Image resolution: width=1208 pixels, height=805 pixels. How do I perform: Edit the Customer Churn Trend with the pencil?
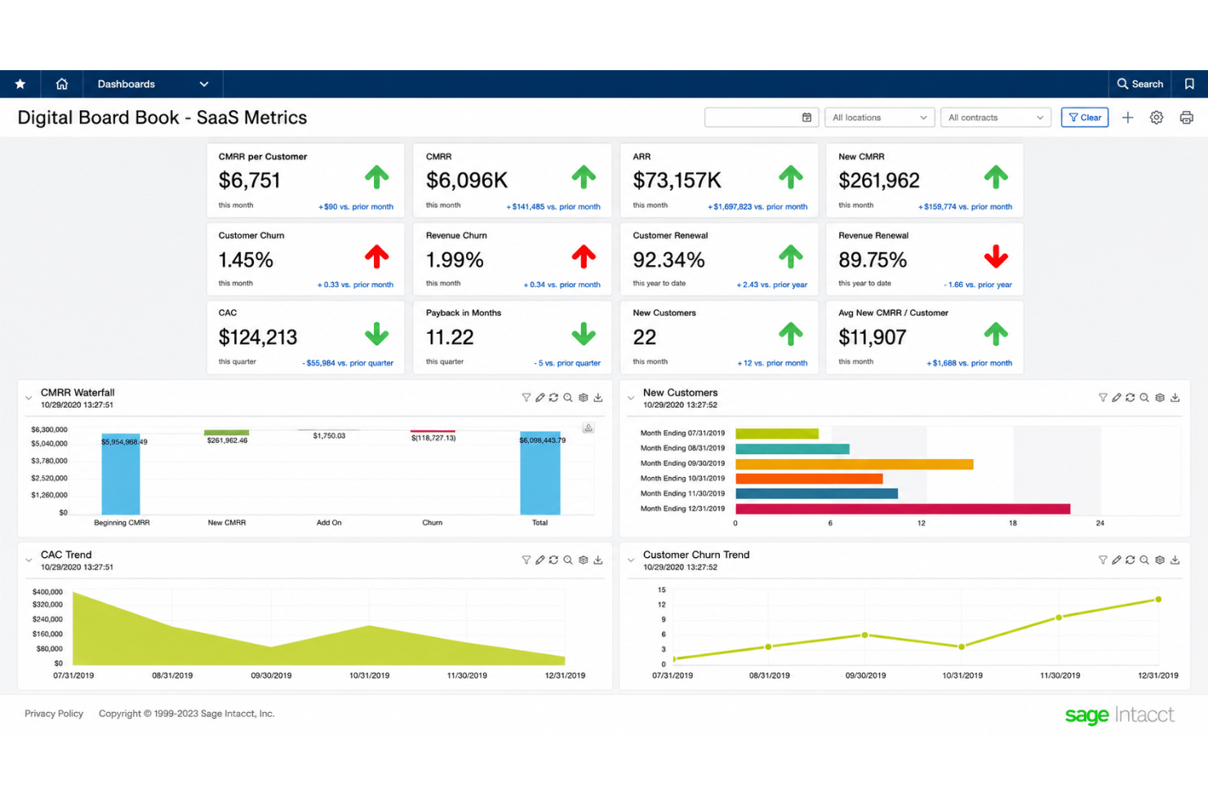click(1117, 560)
